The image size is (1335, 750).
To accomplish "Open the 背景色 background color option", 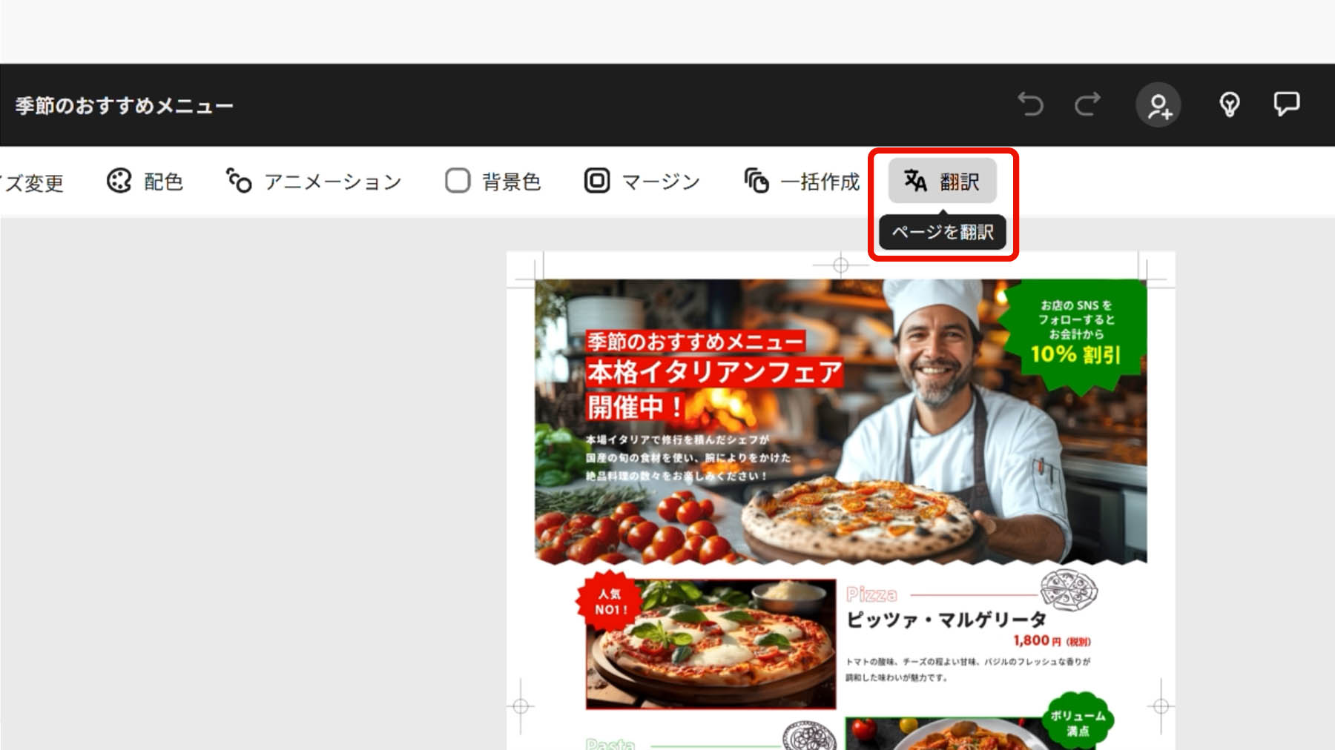I will 493,181.
